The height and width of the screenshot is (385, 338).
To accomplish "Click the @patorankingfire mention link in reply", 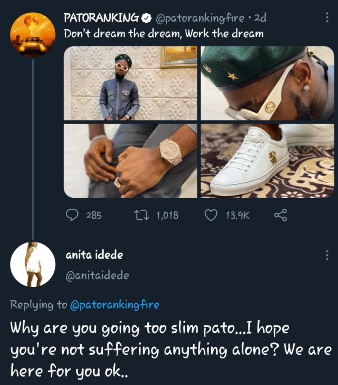I will (114, 305).
